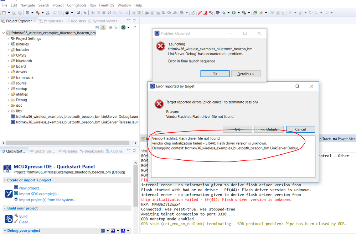Open the FreeRTOS menu

coord(107,5)
